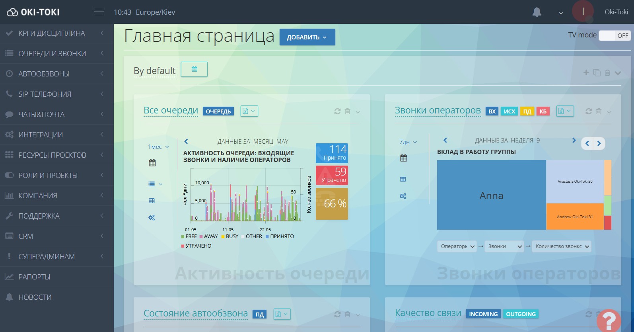Open Звонки select box
The height and width of the screenshot is (332, 634).
tap(504, 246)
